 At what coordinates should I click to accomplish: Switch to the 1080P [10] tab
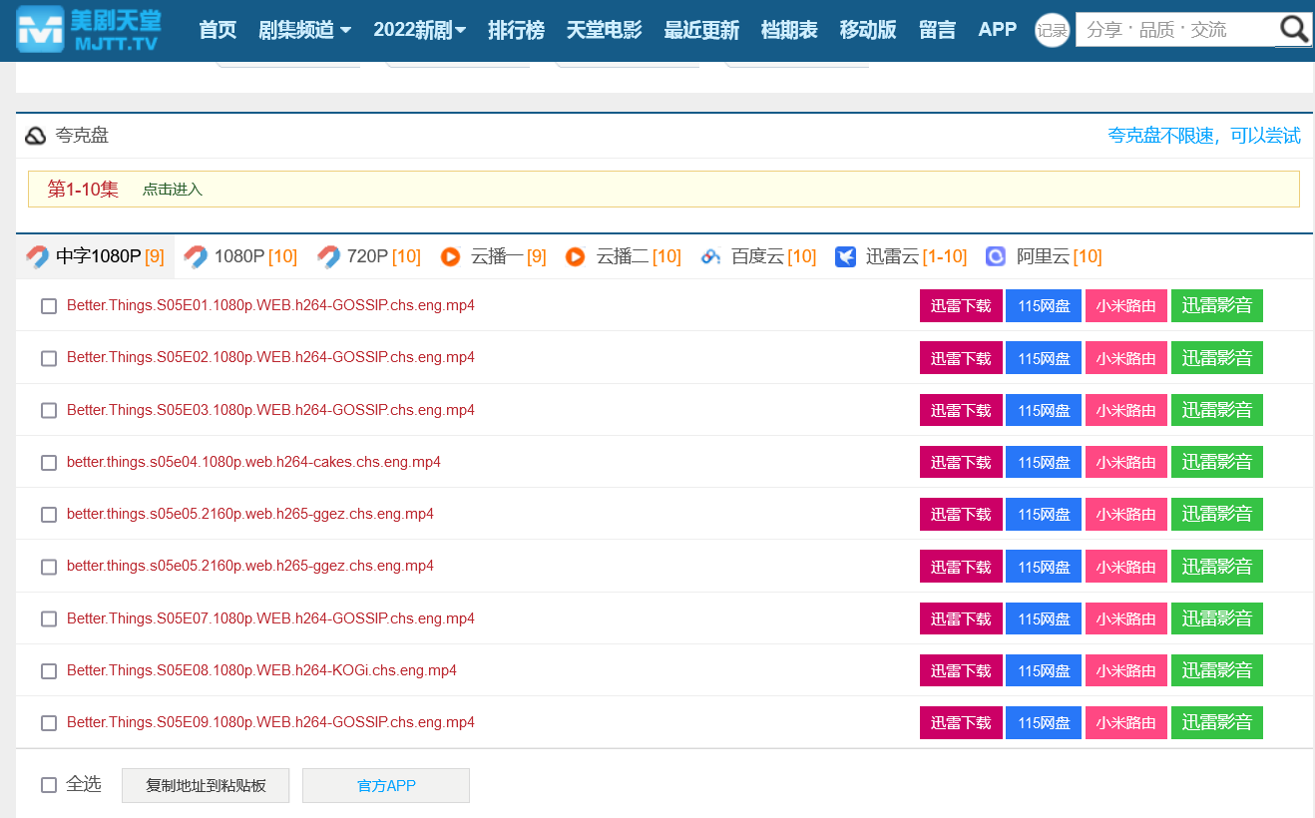240,256
